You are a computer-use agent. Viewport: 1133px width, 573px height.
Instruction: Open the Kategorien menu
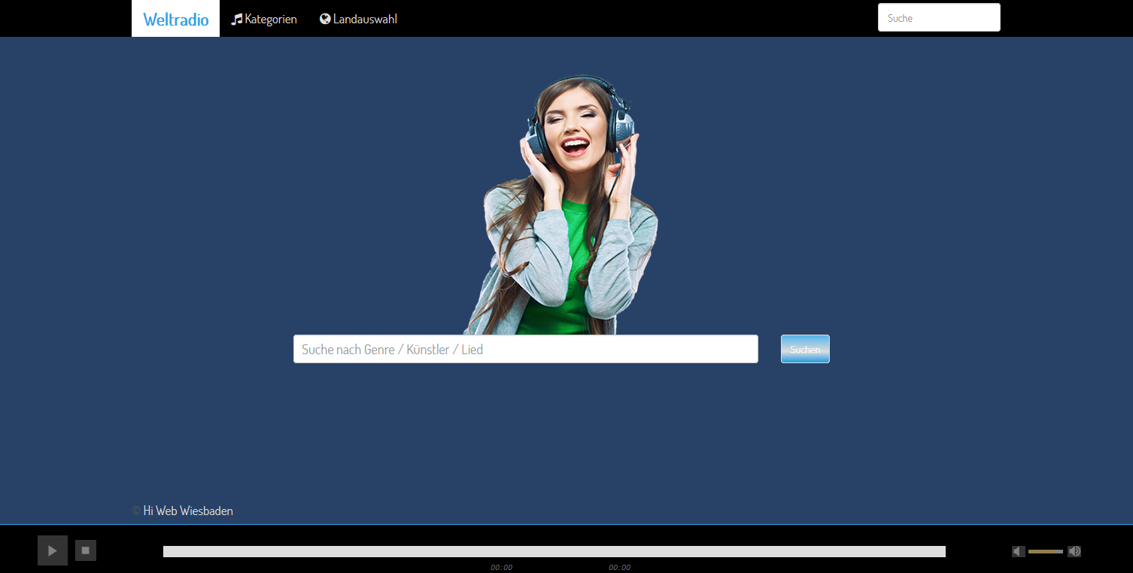(x=264, y=19)
